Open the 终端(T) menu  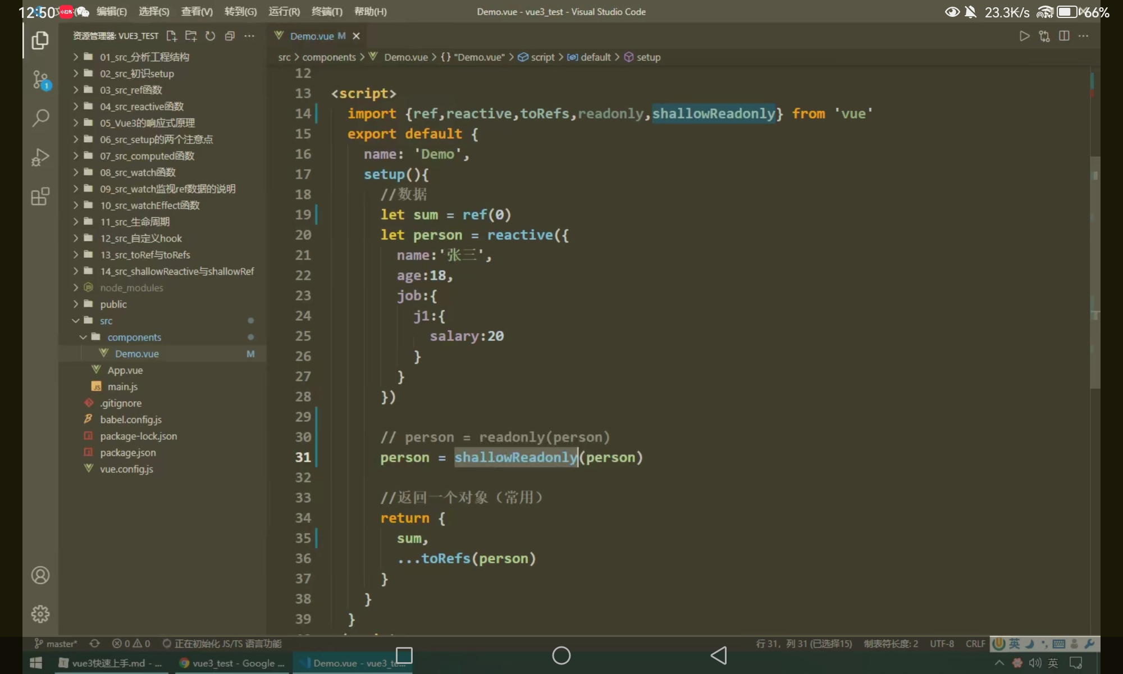pyautogui.click(x=327, y=12)
